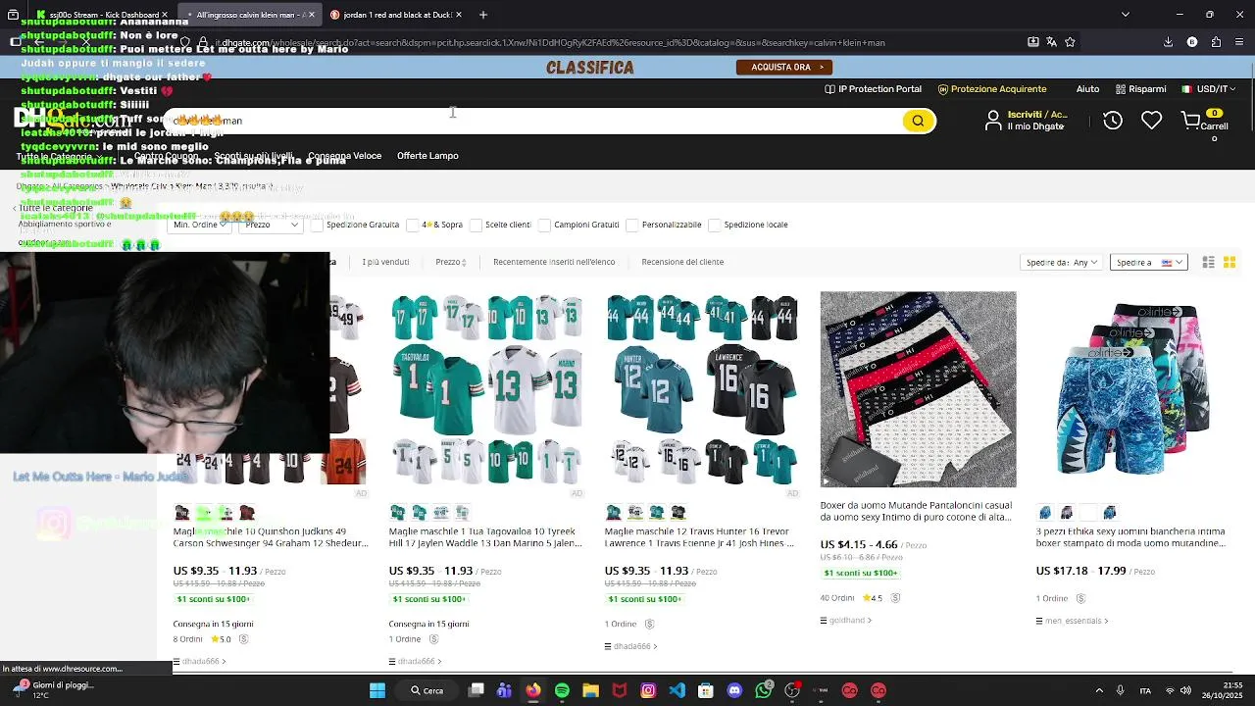
Task: Open Spotify from the taskbar
Action: (562, 690)
